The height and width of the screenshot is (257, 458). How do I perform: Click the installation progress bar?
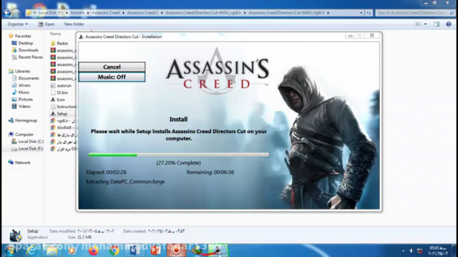click(179, 155)
